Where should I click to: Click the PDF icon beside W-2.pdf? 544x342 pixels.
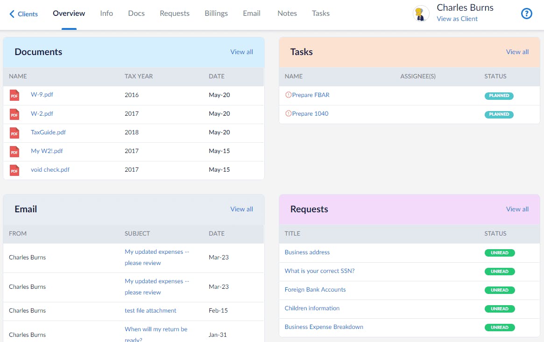pyautogui.click(x=14, y=114)
